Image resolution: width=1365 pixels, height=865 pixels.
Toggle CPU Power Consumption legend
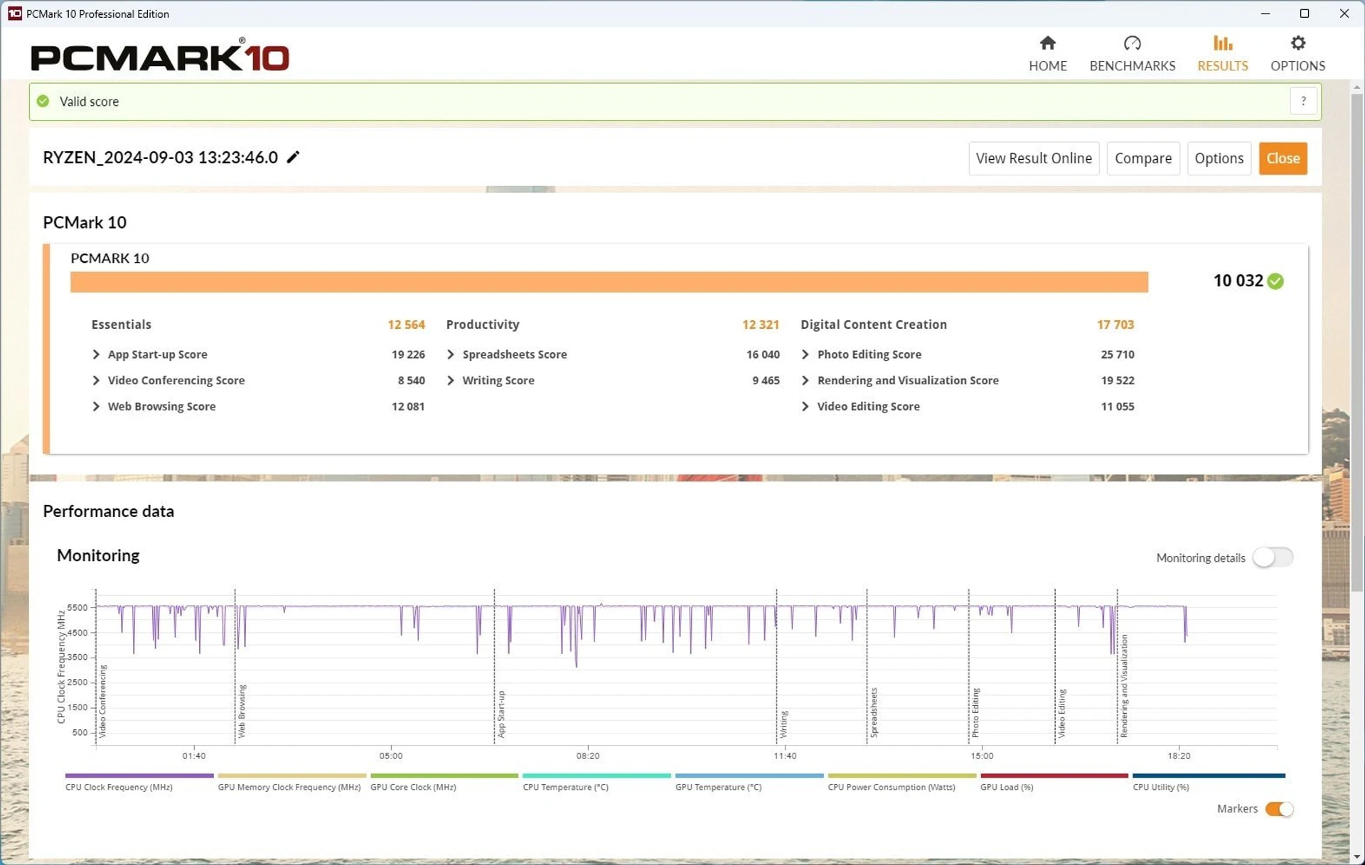click(901, 781)
